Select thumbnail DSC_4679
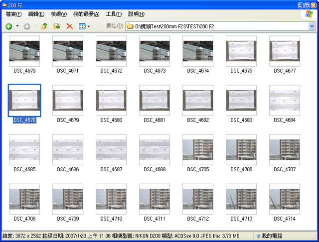This screenshot has height=242, width=319. click(x=68, y=101)
